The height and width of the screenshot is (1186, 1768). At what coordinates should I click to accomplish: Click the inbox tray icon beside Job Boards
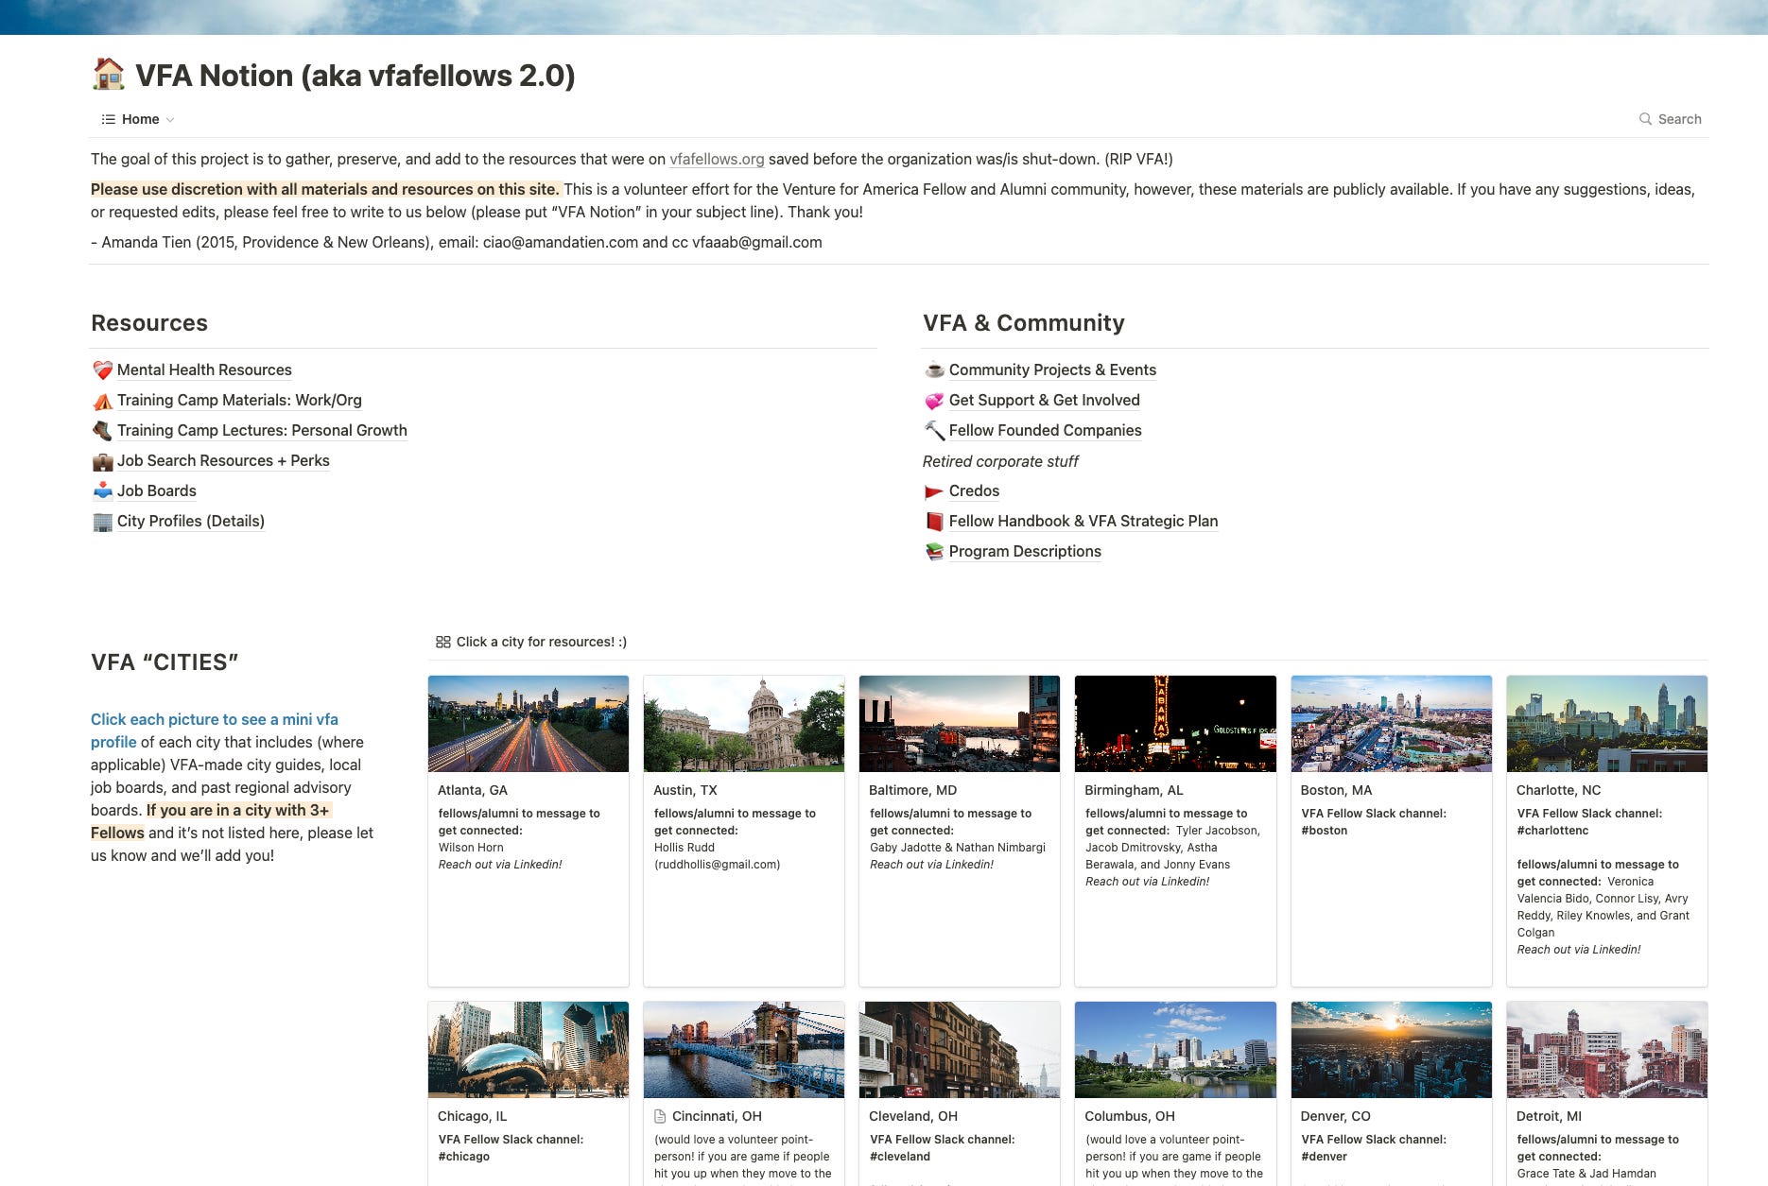(x=102, y=491)
